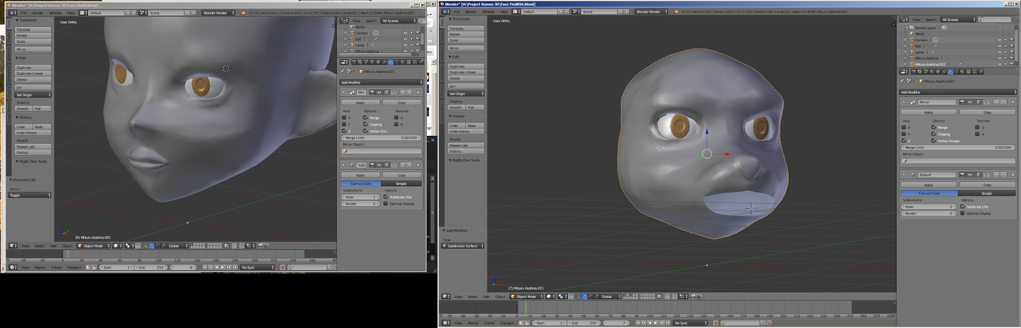The width and height of the screenshot is (1021, 328).
Task: Toggle Clipping checkbox in right window
Action: pyautogui.click(x=934, y=134)
